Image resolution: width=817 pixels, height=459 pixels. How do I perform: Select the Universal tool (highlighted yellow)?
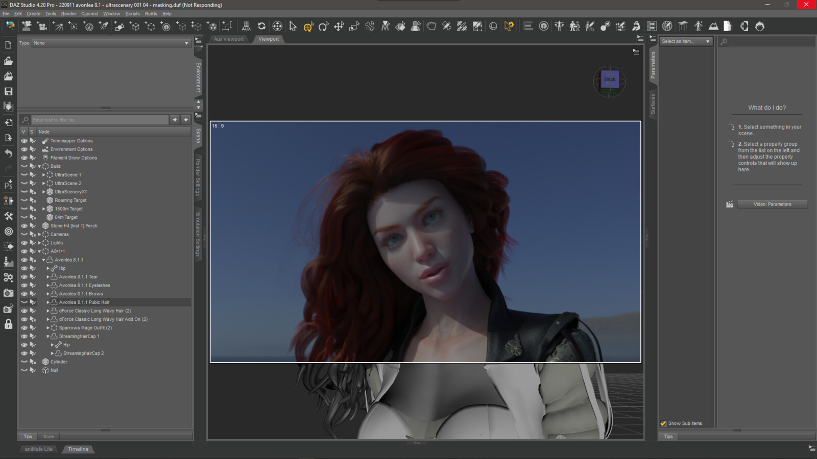[308, 26]
